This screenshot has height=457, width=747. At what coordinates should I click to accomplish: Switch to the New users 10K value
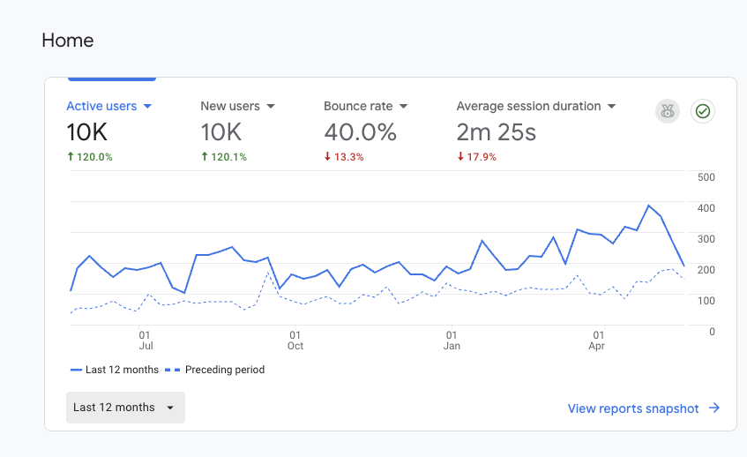(x=220, y=132)
